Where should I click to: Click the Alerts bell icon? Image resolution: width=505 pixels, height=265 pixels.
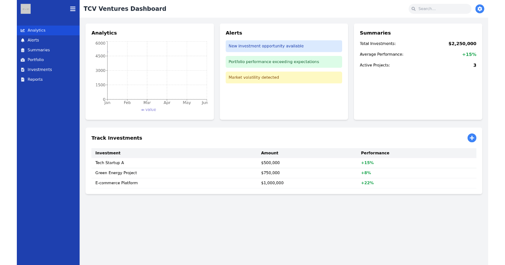click(x=23, y=40)
